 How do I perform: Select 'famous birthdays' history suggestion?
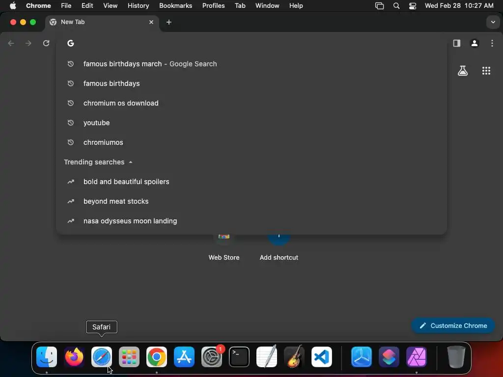click(x=251, y=83)
